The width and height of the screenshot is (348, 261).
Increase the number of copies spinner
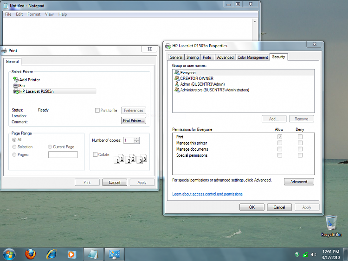coord(137,139)
